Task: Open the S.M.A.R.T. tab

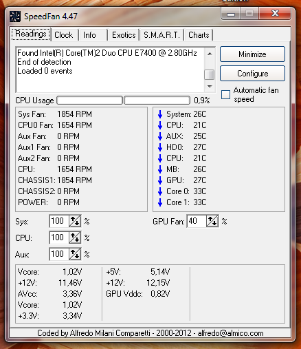Action: [x=161, y=35]
